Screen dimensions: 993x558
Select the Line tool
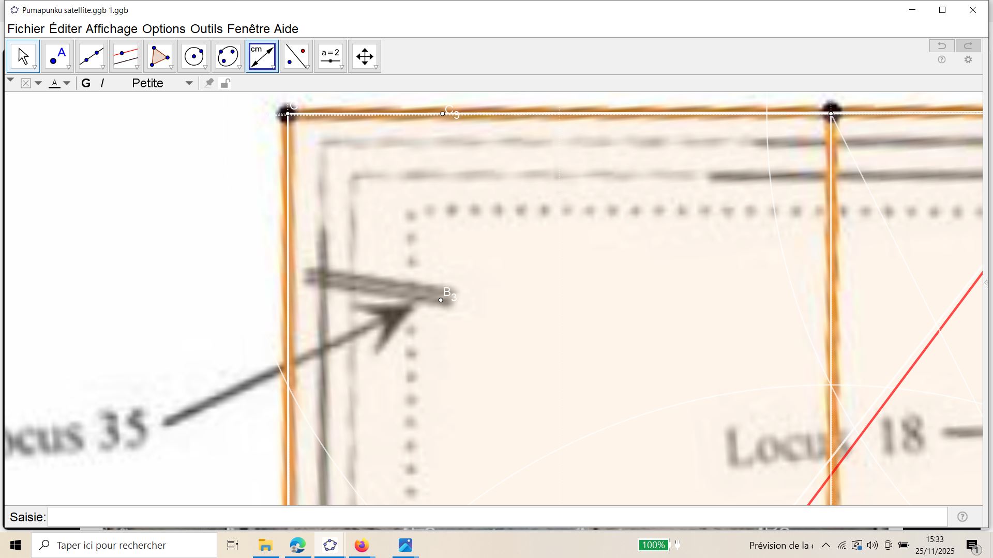tap(91, 56)
